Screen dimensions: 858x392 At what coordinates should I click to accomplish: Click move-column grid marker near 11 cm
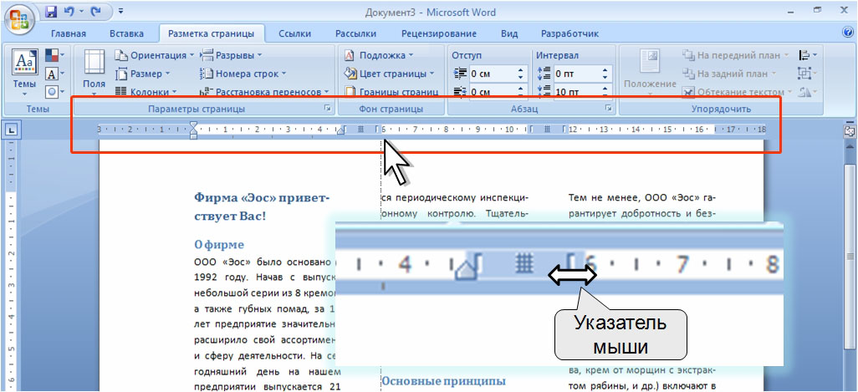[x=547, y=130]
